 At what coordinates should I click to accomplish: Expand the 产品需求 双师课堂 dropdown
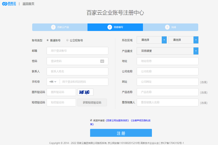(x=168, y=51)
